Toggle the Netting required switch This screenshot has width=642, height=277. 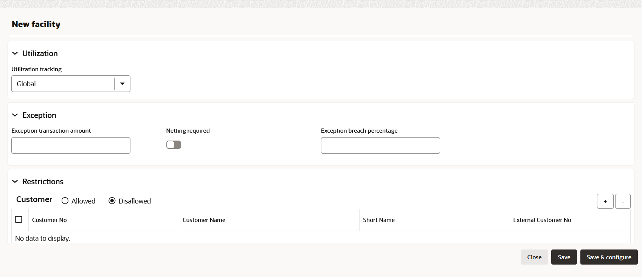(x=174, y=145)
